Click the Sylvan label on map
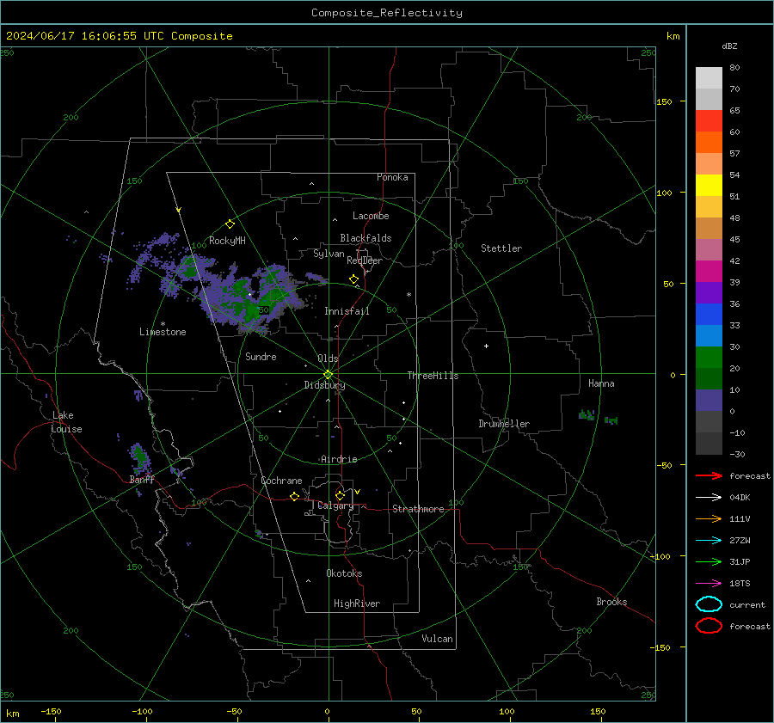 tap(329, 254)
